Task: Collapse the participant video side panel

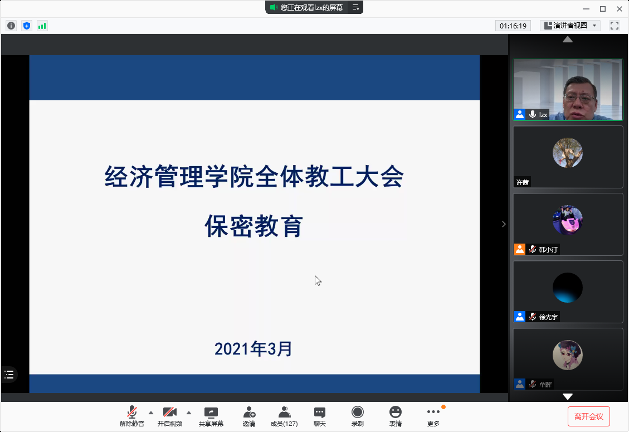Action: tap(504, 224)
